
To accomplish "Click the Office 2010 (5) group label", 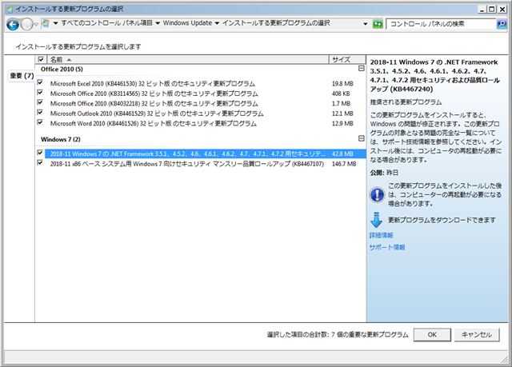I will [x=62, y=69].
